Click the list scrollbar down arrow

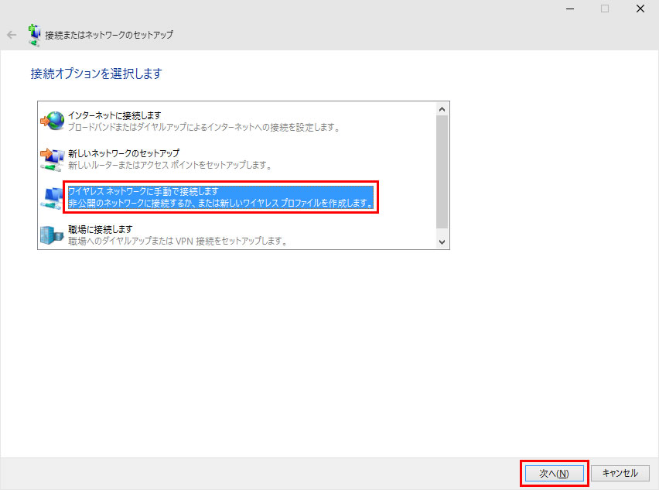click(442, 242)
